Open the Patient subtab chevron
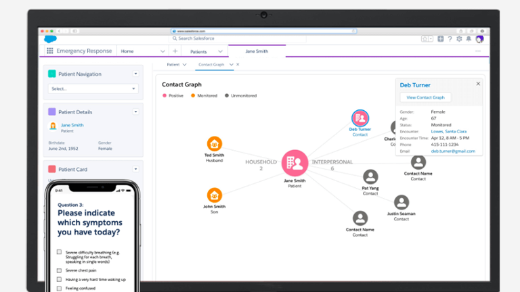This screenshot has width=520, height=292. pos(185,65)
